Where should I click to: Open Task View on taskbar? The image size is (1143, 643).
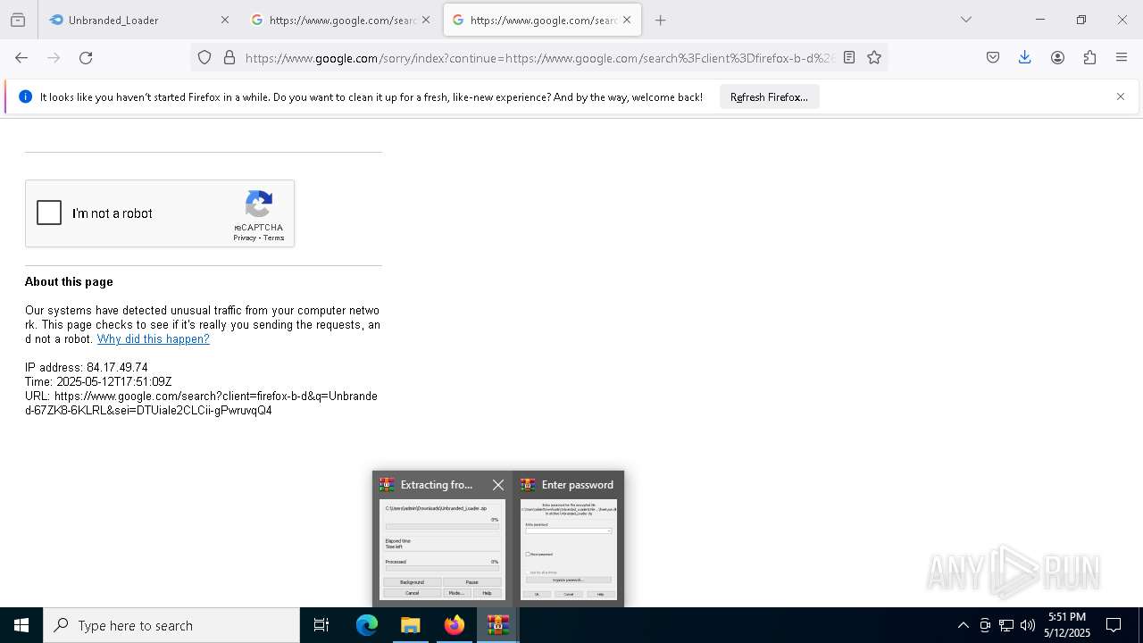(321, 625)
